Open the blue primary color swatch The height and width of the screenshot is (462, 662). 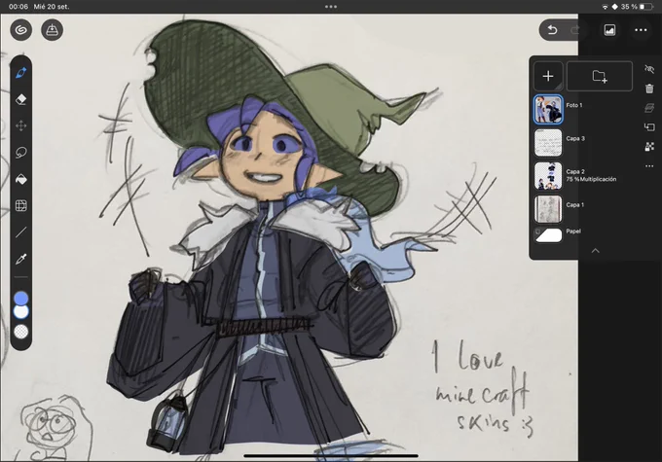click(21, 299)
